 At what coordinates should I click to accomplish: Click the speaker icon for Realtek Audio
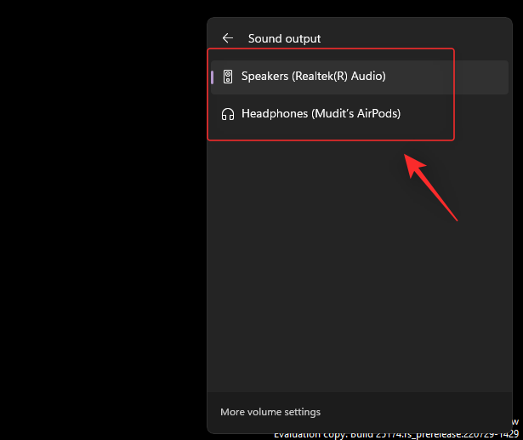pyautogui.click(x=227, y=77)
